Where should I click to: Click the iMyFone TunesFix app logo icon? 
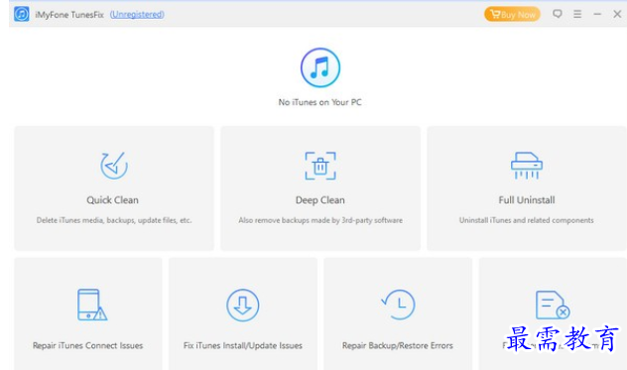(x=22, y=14)
